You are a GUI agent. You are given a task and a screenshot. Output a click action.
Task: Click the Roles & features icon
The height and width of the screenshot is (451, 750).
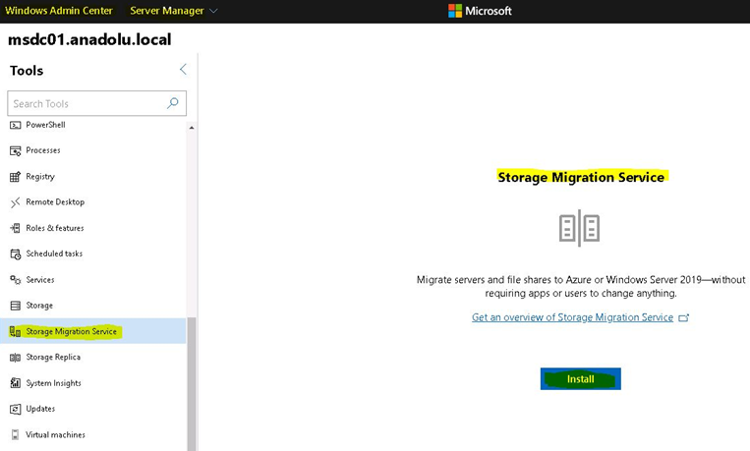pos(16,228)
